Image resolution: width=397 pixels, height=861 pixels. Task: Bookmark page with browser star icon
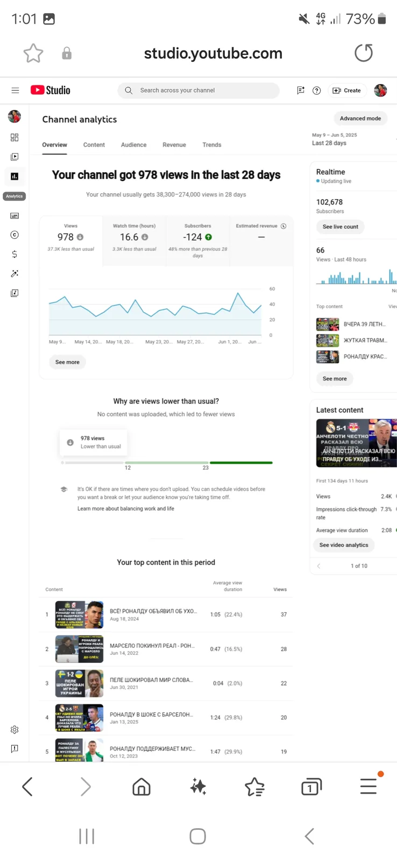coord(33,53)
